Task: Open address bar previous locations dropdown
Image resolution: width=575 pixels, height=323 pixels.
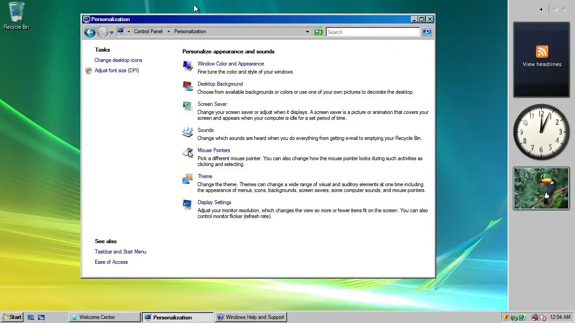Action: pyautogui.click(x=307, y=32)
